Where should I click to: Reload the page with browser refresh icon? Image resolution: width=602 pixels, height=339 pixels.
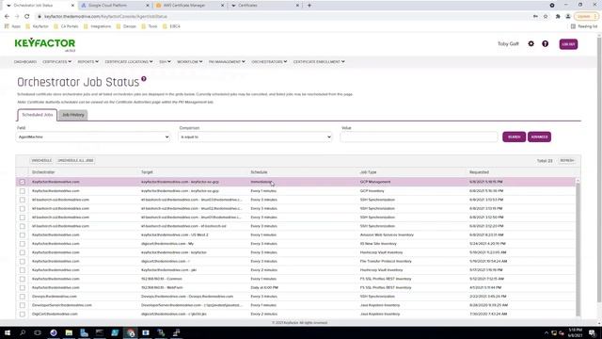click(27, 17)
